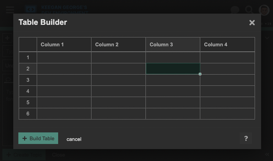Click the cell in row 2 under Column 4
This screenshot has height=161, width=273.
click(227, 69)
